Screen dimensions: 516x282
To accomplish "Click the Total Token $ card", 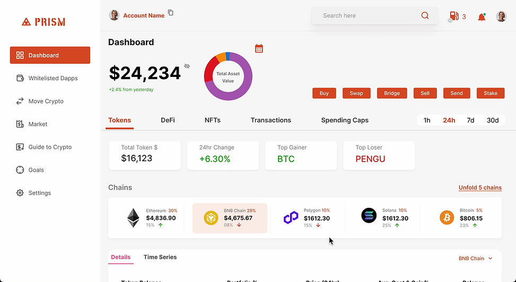I will (145, 155).
